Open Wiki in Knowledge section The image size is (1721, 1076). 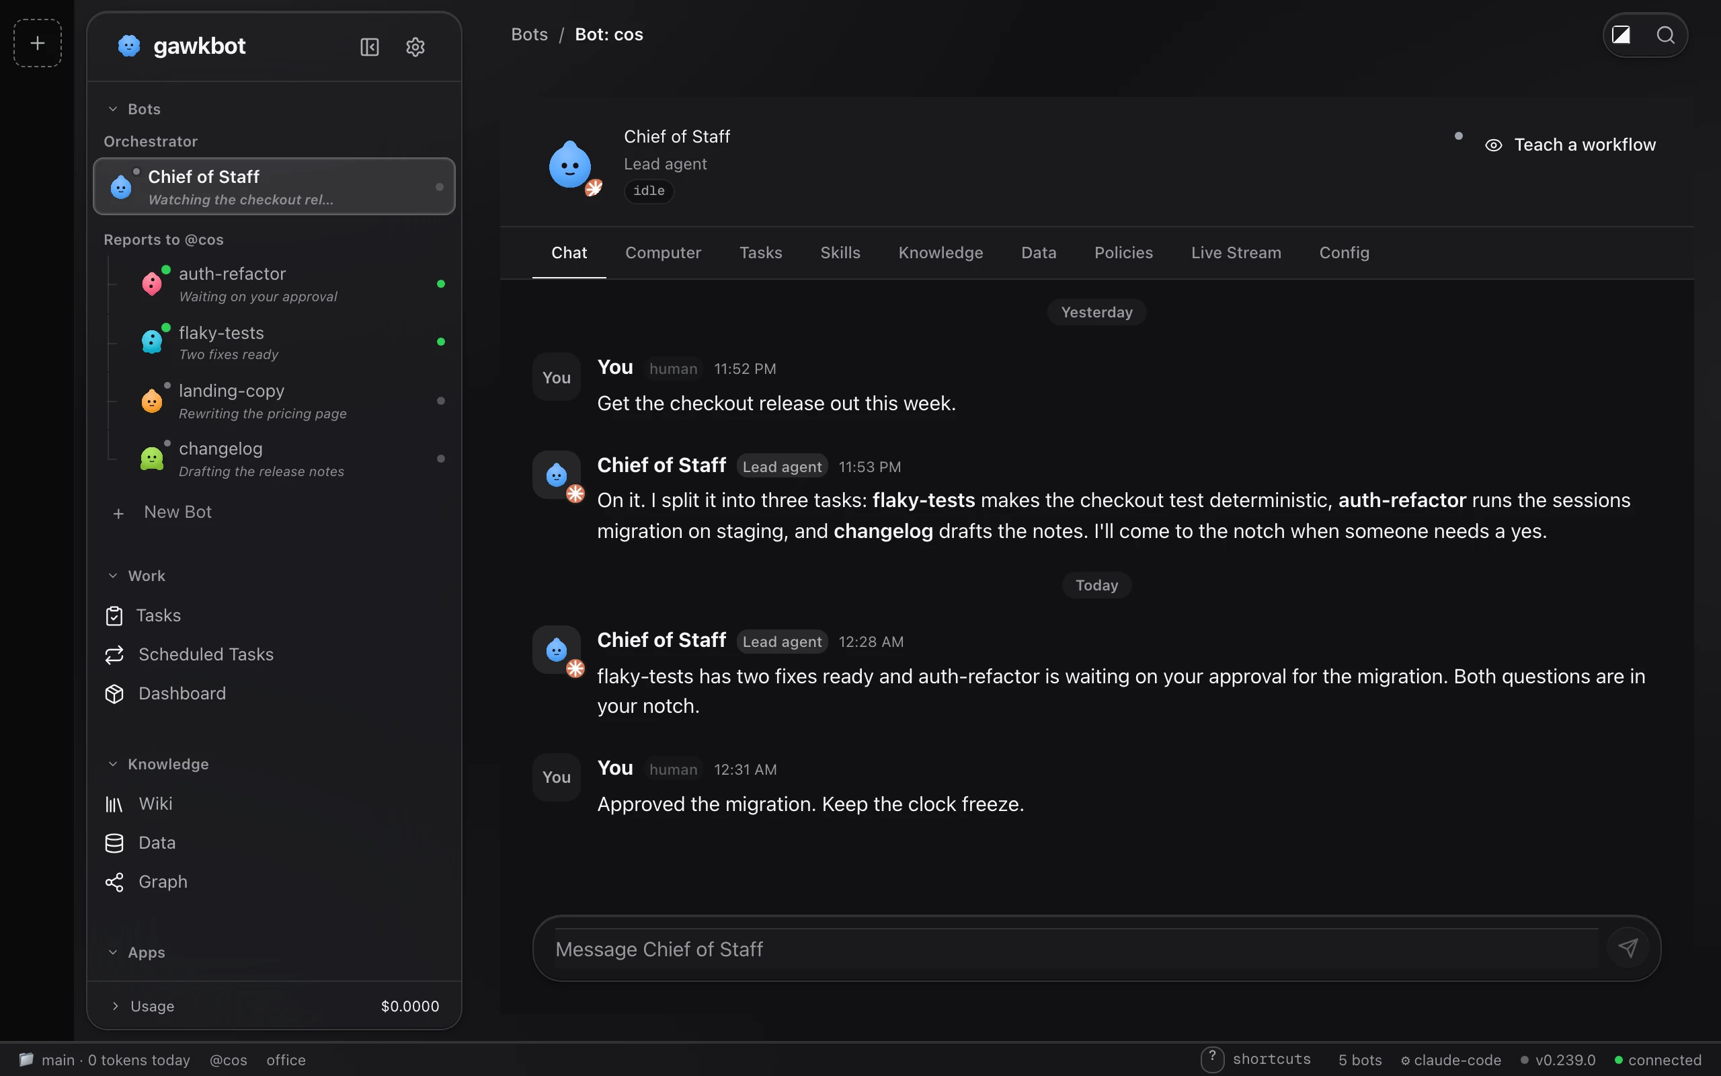point(155,804)
